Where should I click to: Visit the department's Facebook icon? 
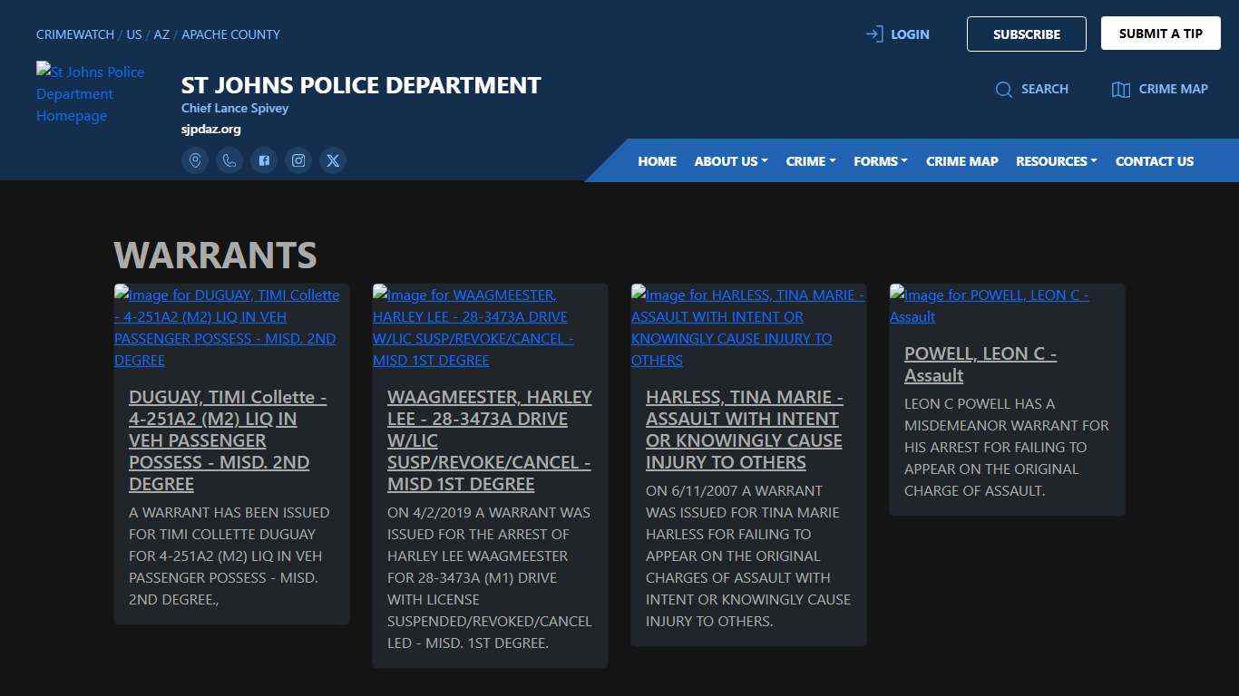click(264, 160)
